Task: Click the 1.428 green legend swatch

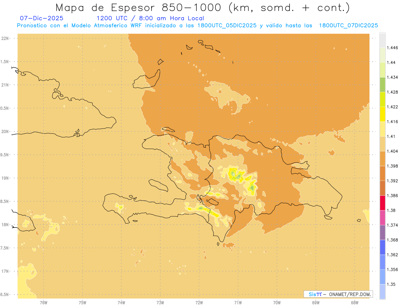Action: pos(382,84)
